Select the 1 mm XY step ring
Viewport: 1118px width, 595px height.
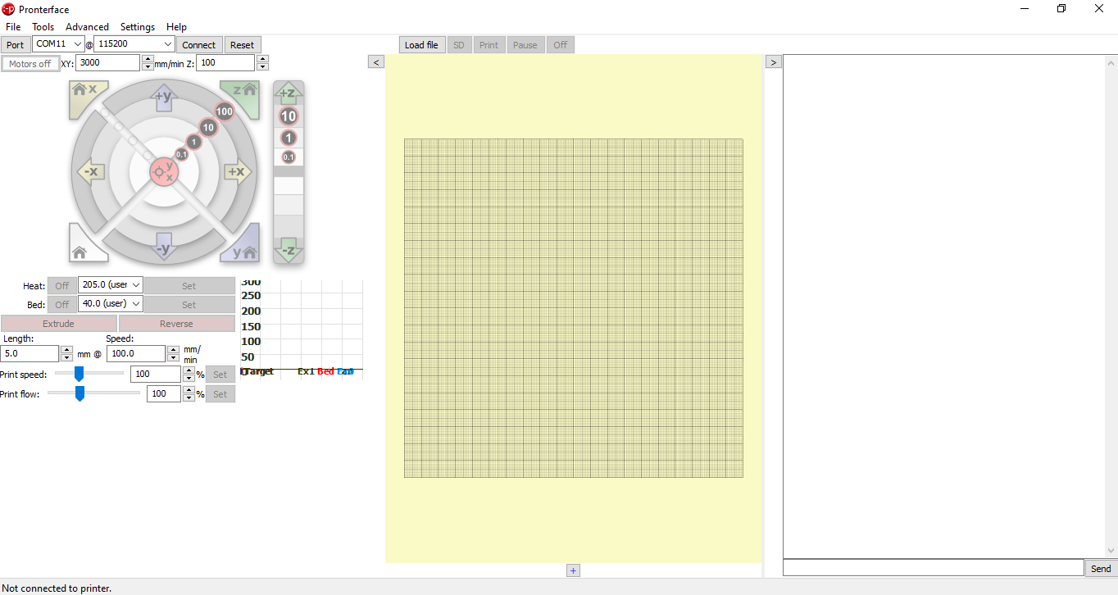(194, 141)
